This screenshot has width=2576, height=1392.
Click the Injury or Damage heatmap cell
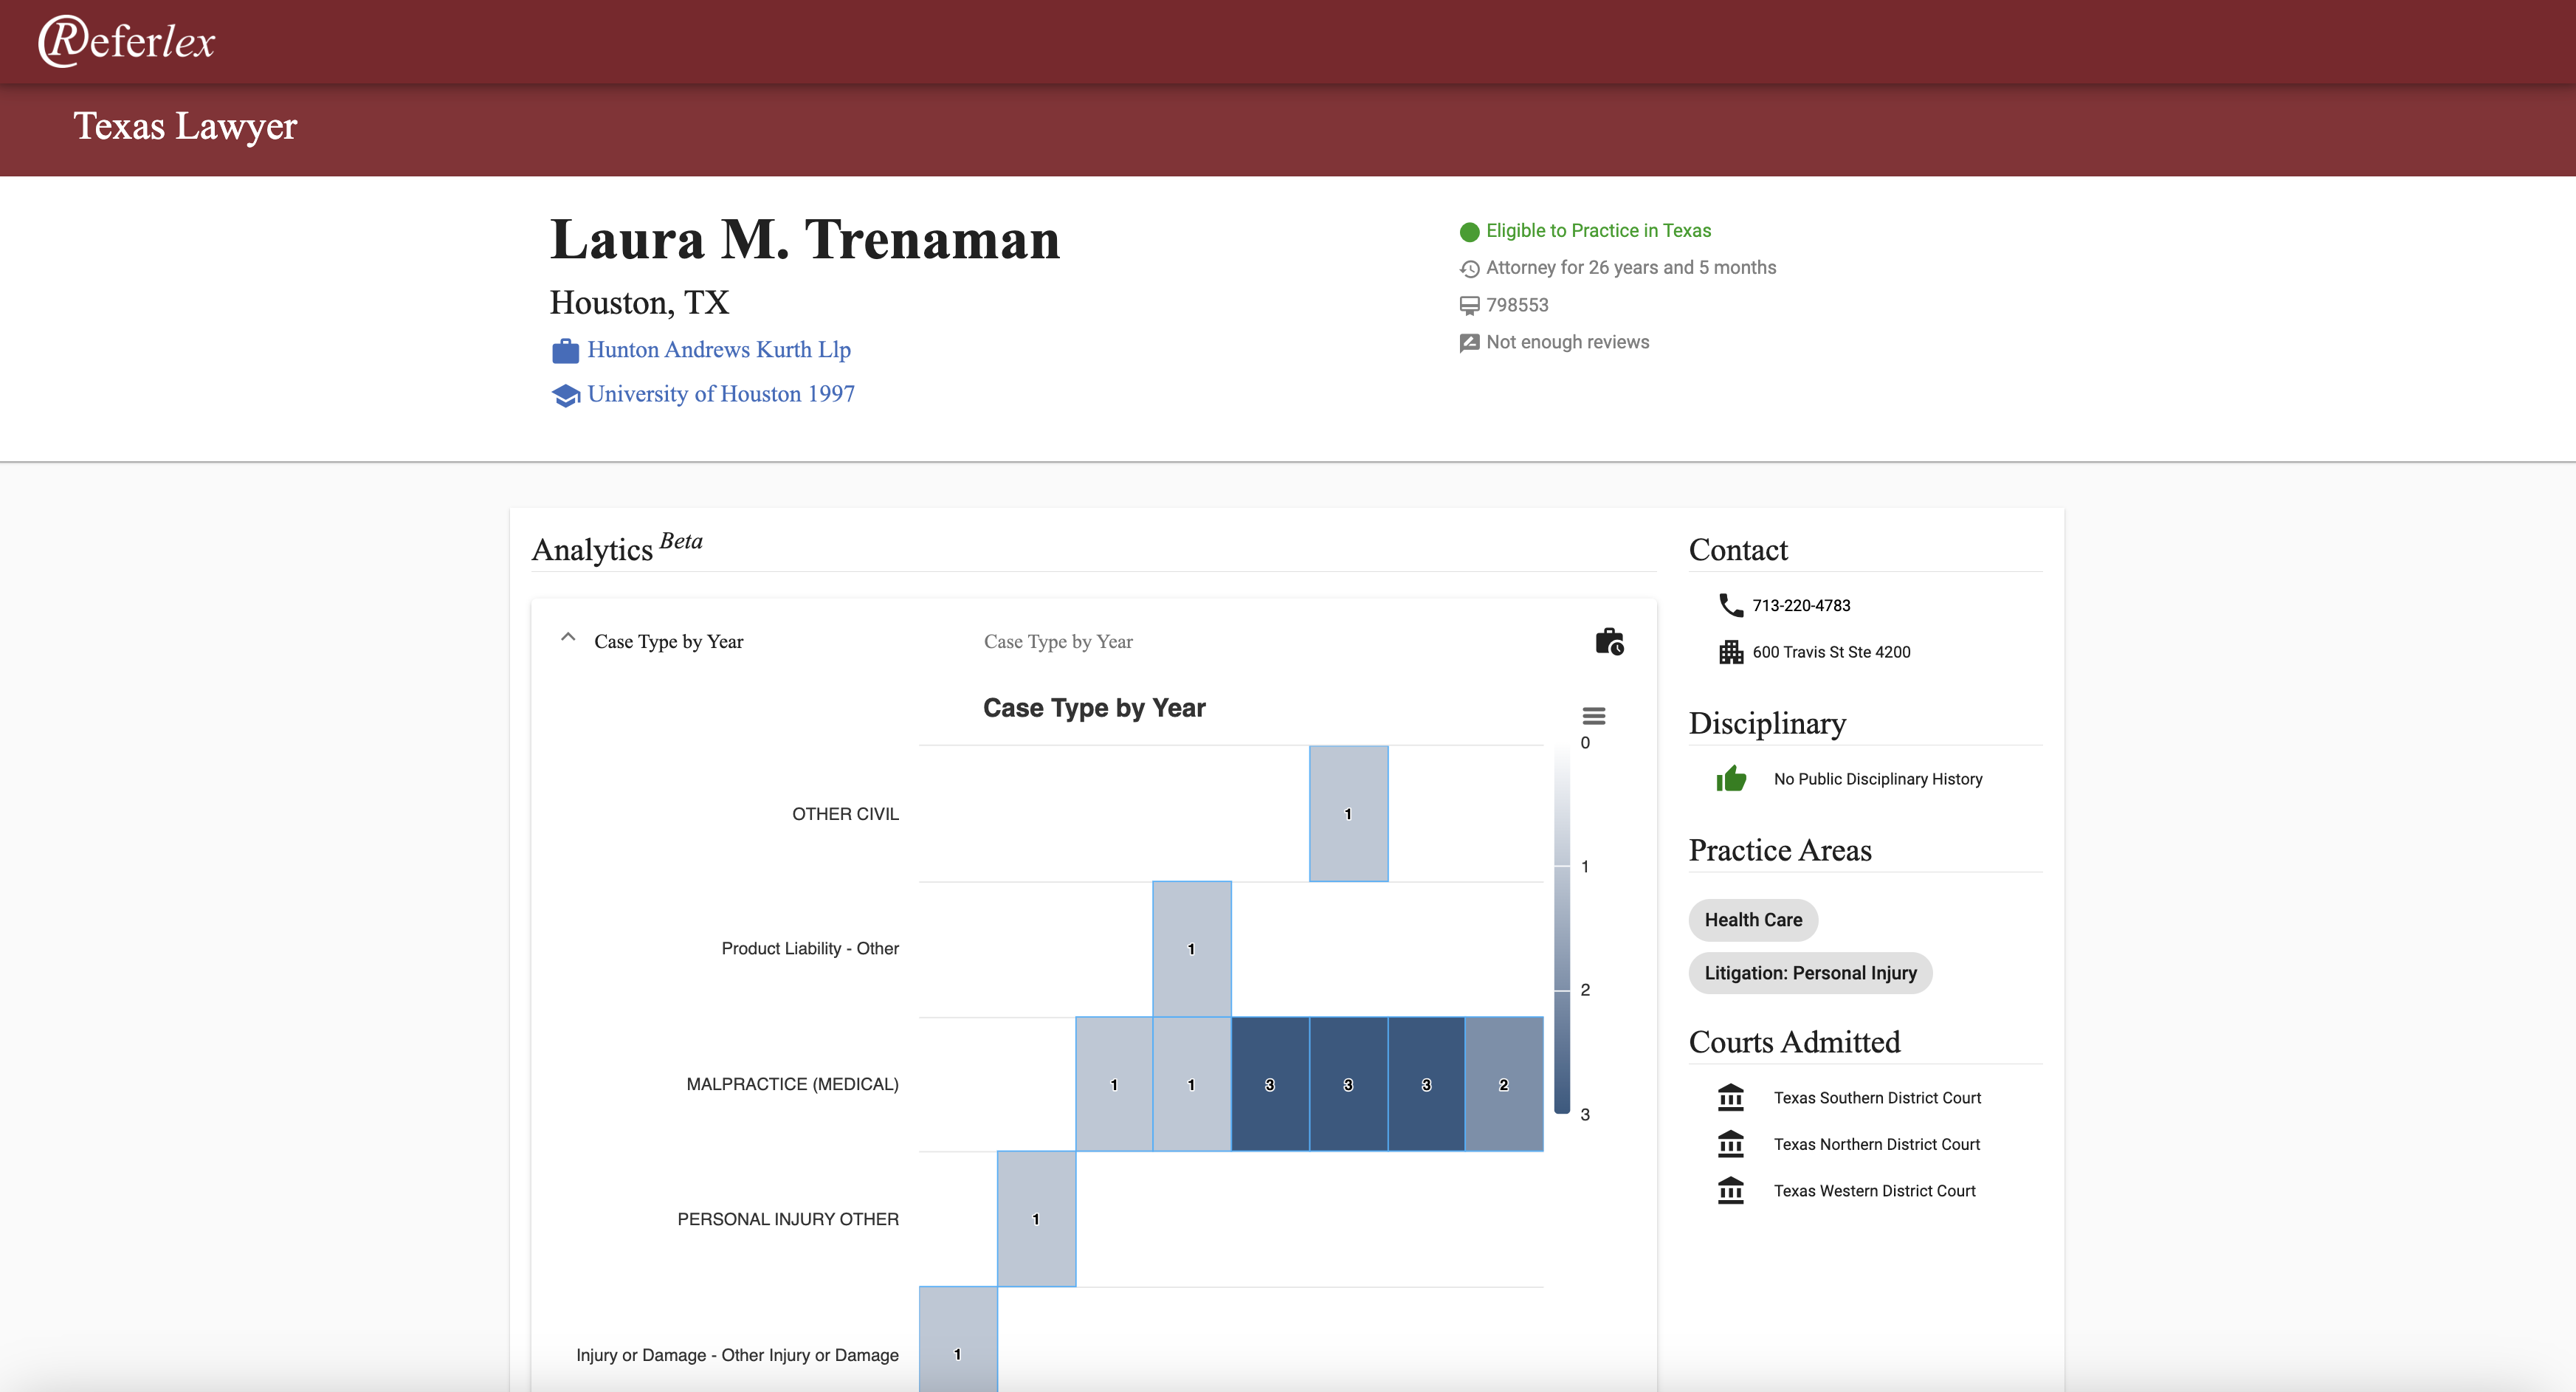958,1340
